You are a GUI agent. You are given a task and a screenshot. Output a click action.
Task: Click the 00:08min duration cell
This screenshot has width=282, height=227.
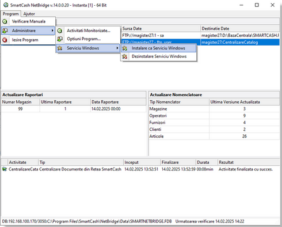(x=205, y=169)
